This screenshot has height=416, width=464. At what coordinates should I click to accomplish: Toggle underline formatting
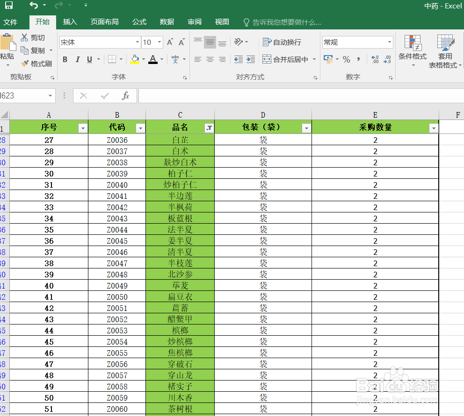pos(90,59)
